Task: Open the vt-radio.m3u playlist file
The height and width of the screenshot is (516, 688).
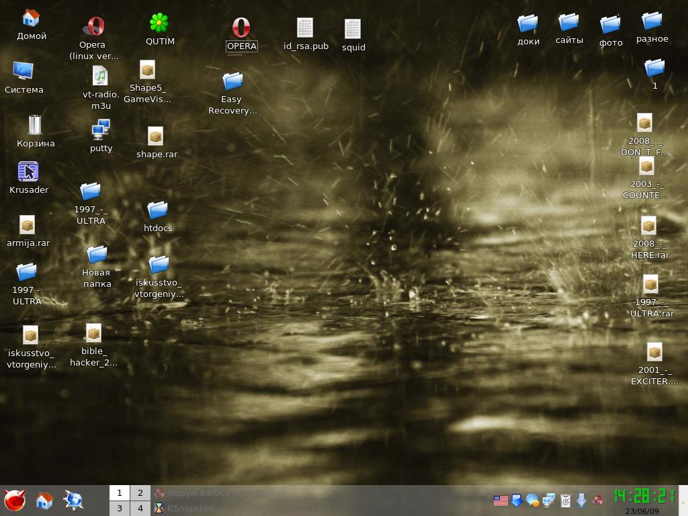Action: (x=100, y=76)
